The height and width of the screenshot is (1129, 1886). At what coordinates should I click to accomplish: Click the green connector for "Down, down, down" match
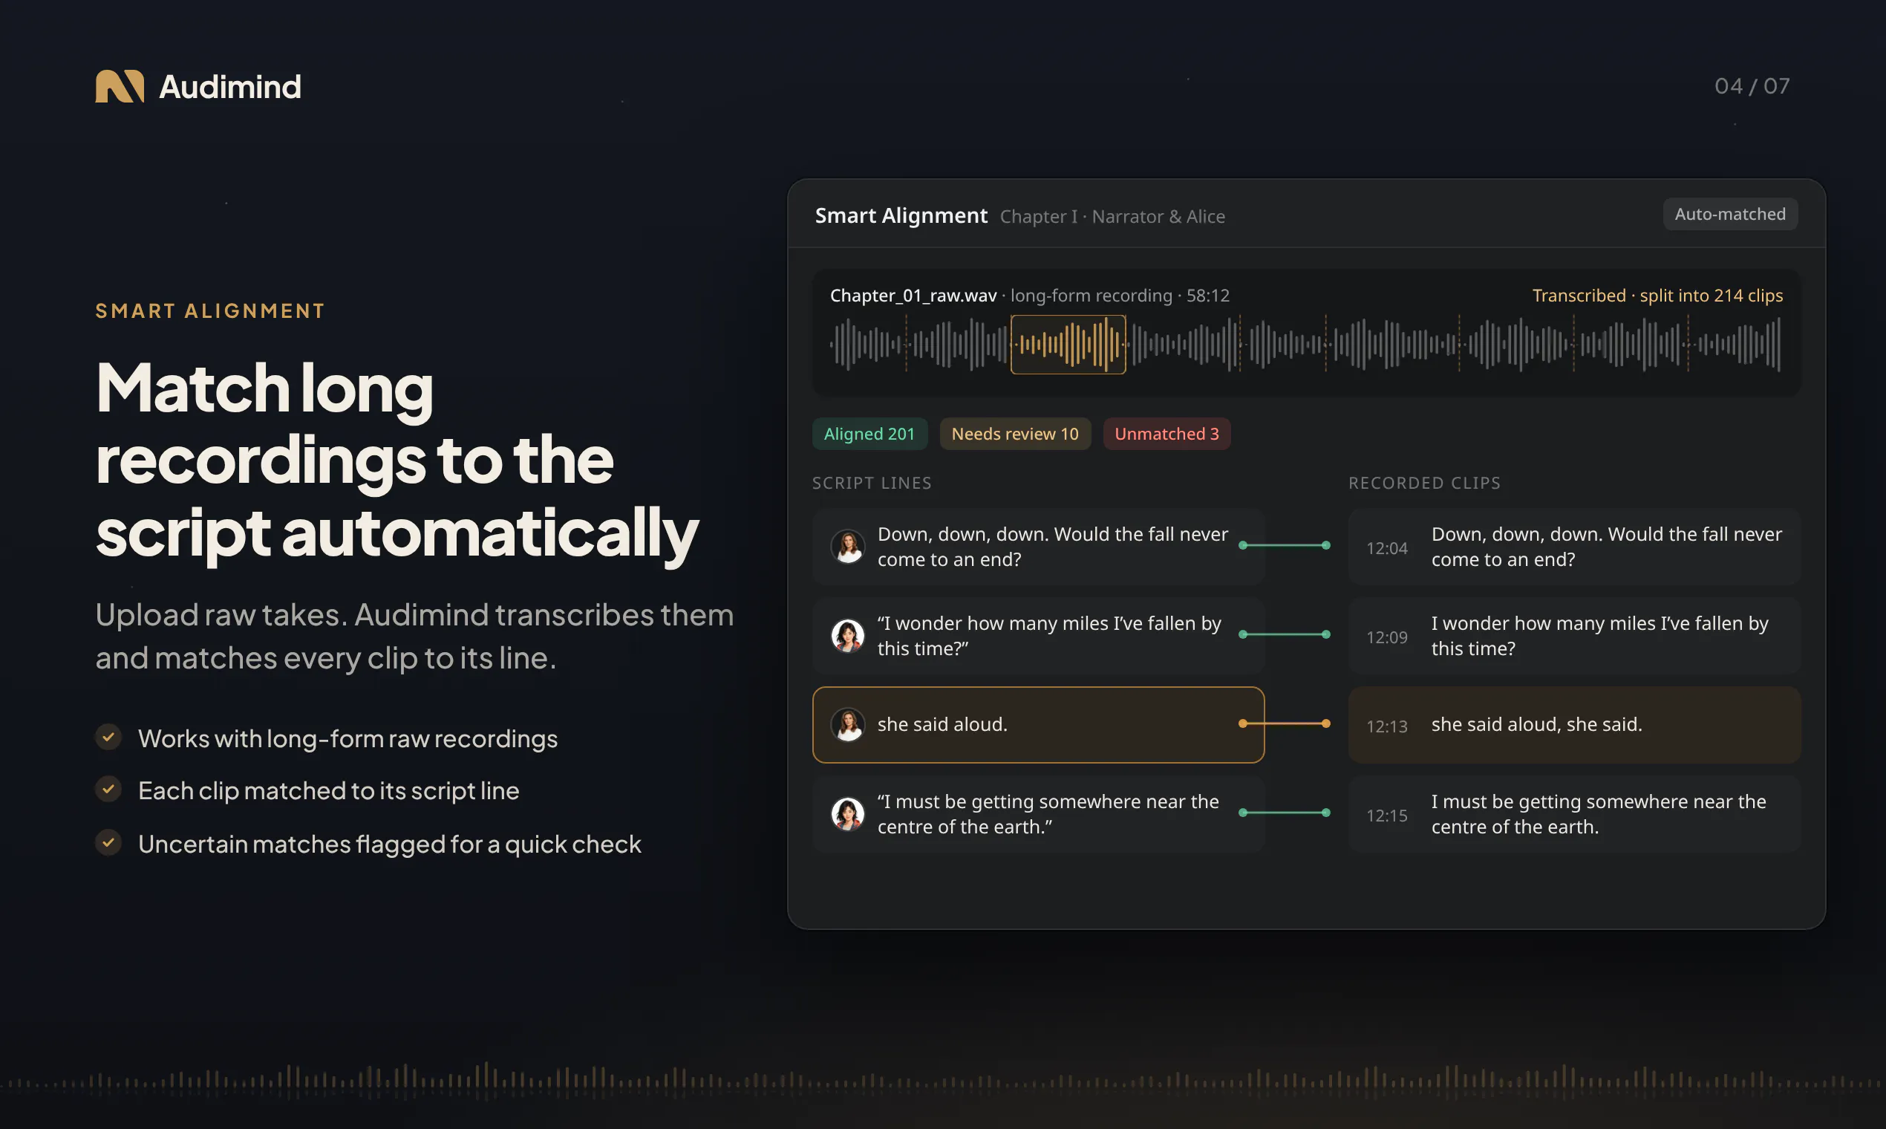(1285, 545)
